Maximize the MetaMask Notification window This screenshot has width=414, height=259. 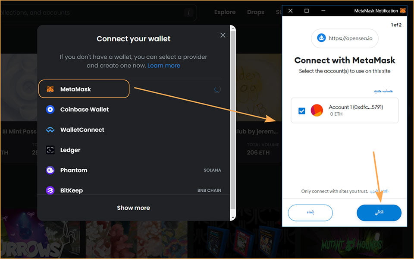pos(307,10)
